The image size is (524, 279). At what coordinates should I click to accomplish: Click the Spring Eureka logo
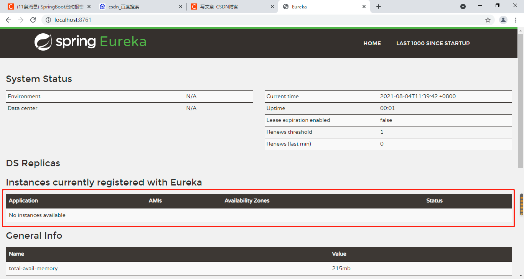(x=91, y=42)
